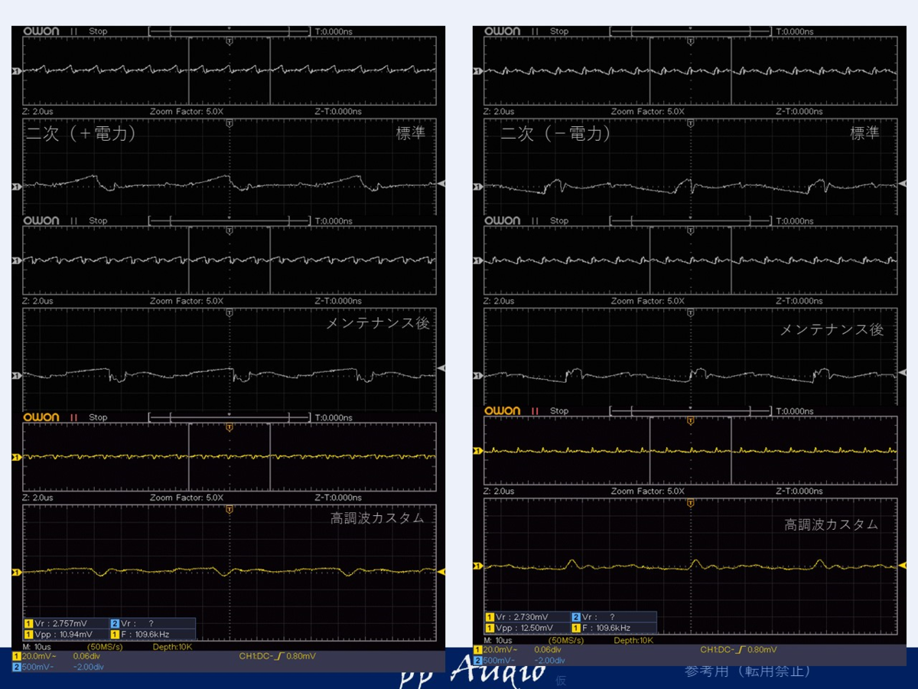This screenshot has height=689, width=918.
Task: Click the メンテナンス後 label in the −電力 captures
Action: tap(832, 330)
